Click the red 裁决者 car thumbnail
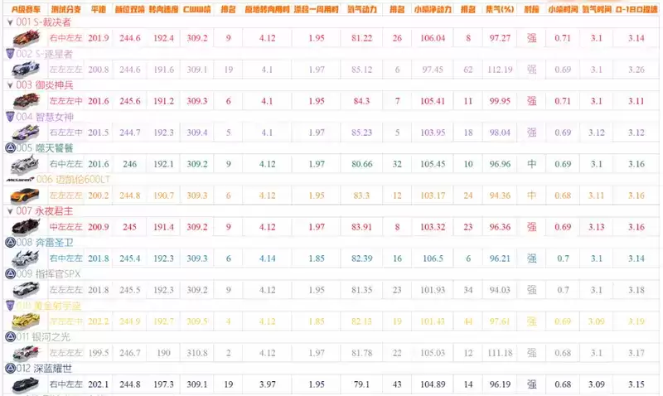The width and height of the screenshot is (663, 396). click(x=23, y=39)
